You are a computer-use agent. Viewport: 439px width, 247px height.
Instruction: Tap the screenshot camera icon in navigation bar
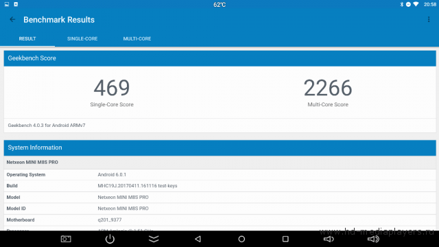tap(66, 239)
